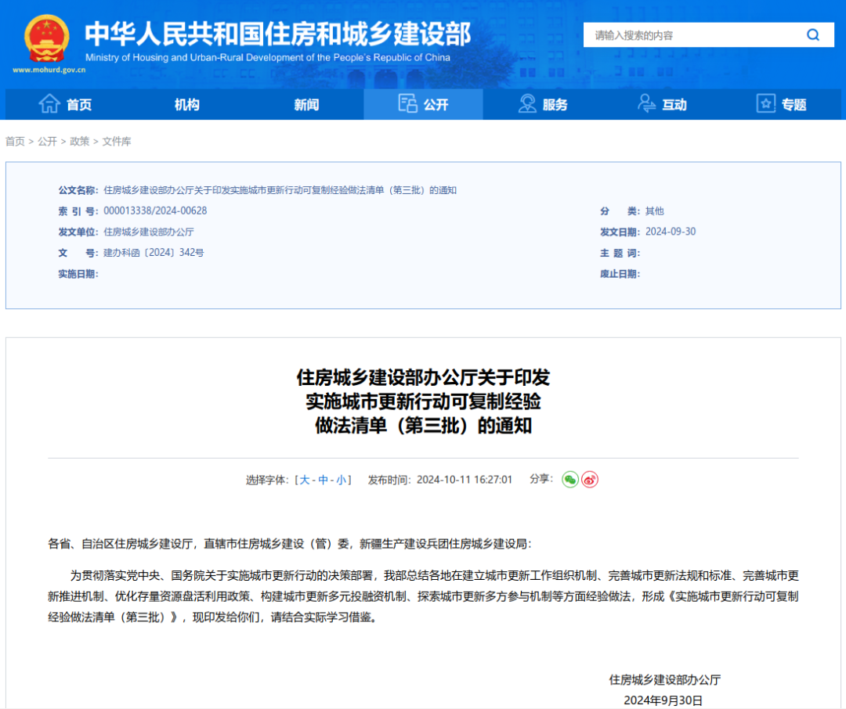Share via the WeChat icon

point(570,479)
